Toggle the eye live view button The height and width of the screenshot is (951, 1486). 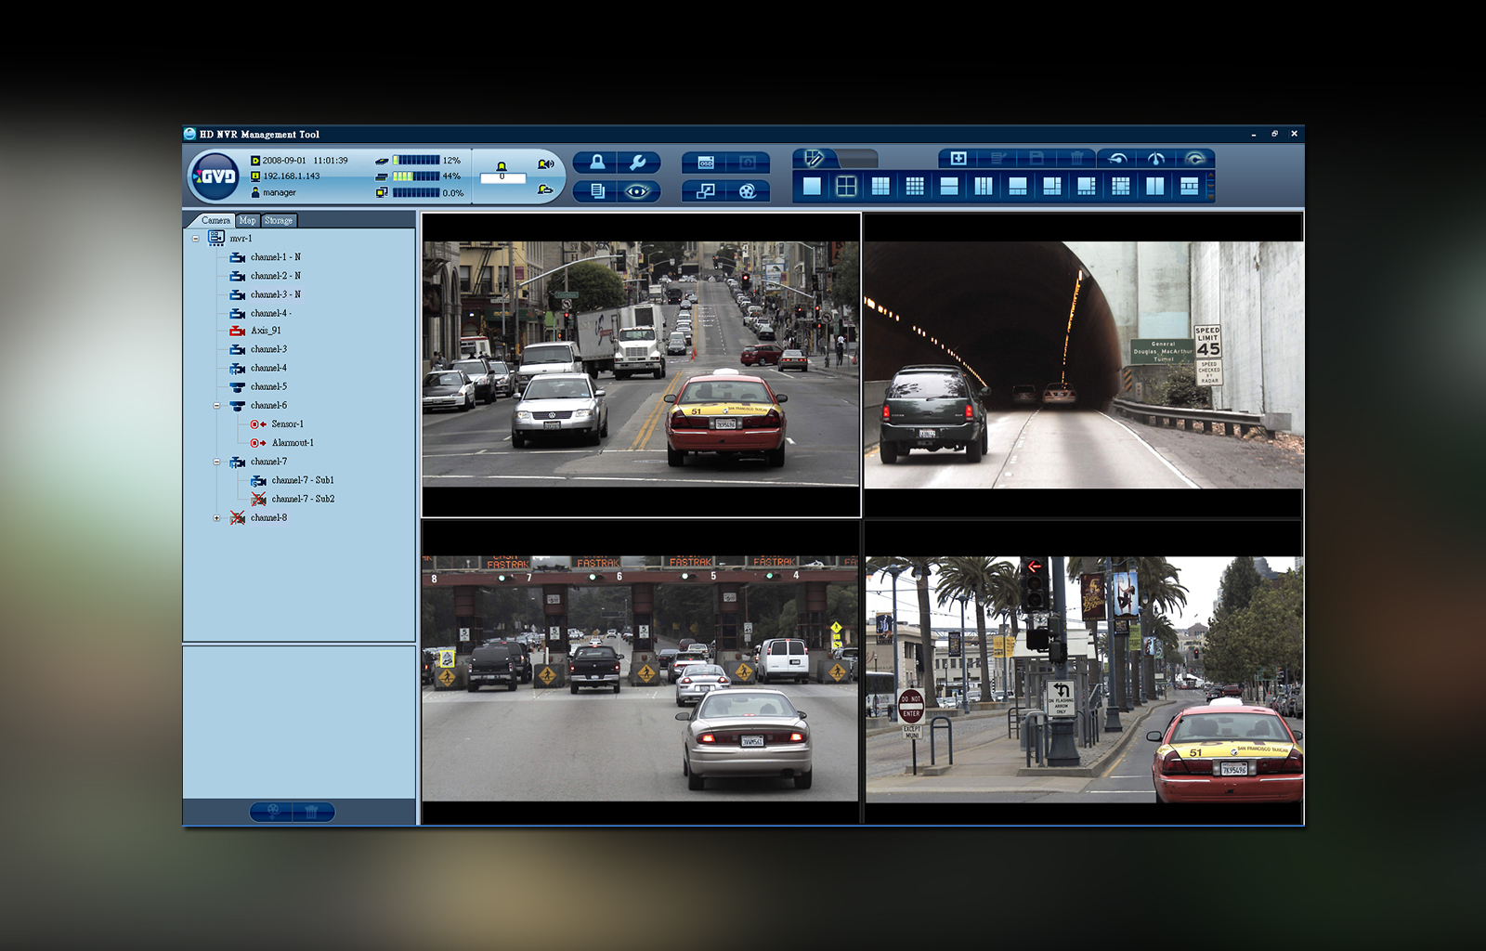point(638,191)
